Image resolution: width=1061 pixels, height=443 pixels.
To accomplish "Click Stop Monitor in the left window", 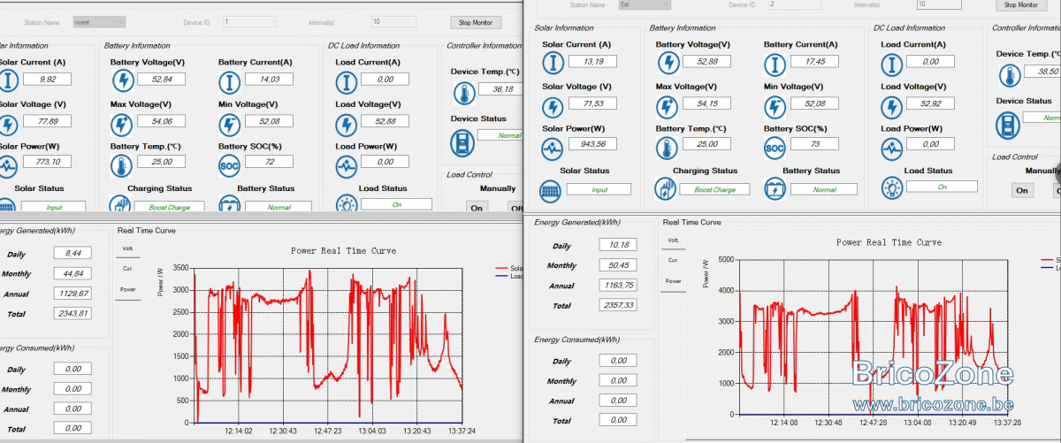I will [x=476, y=22].
